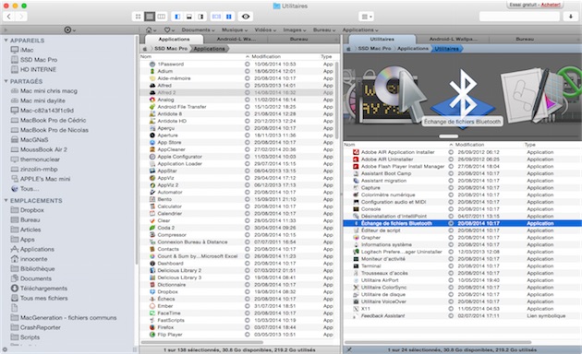The width and height of the screenshot is (582, 354).
Task: Click the back navigation arrow
Action: pos(9,17)
